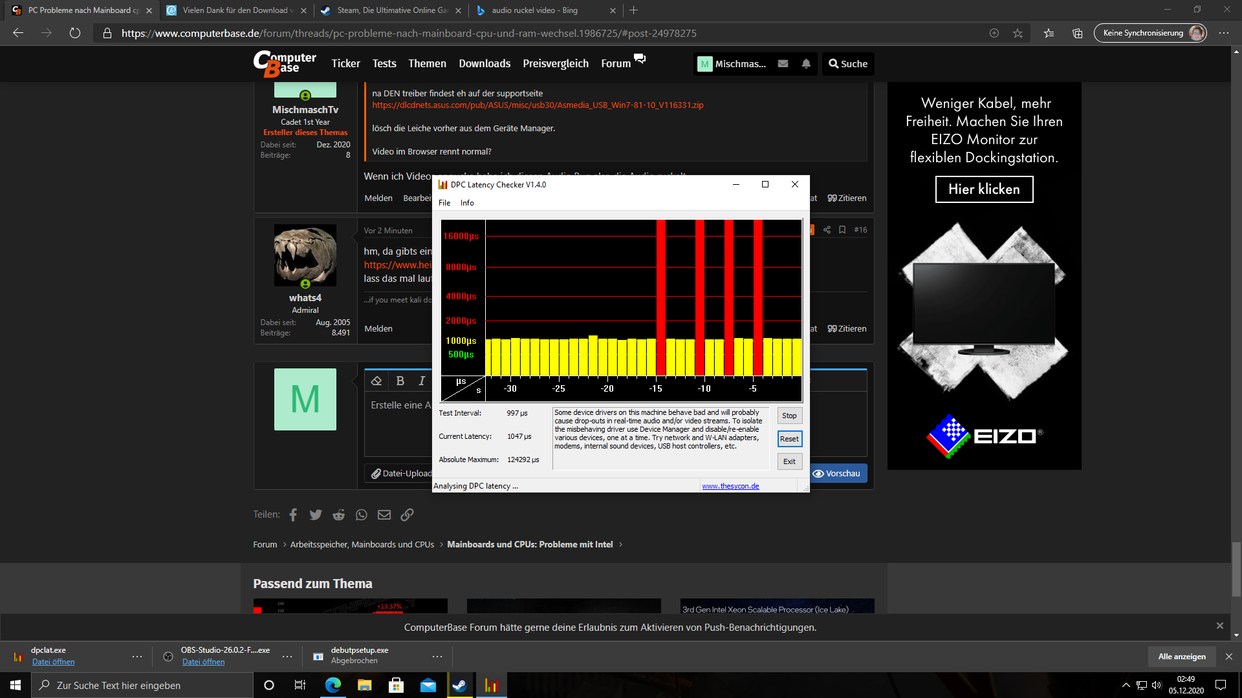
Task: Open the browser settings ellipsis menu
Action: [1225, 33]
